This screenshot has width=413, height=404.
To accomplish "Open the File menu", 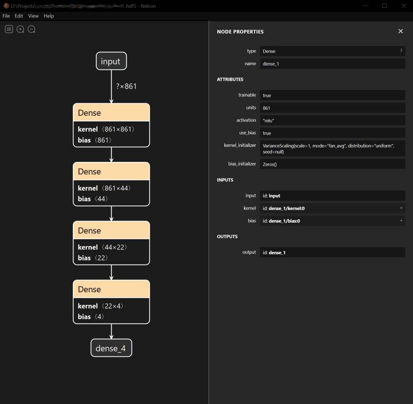I will tap(6, 16).
